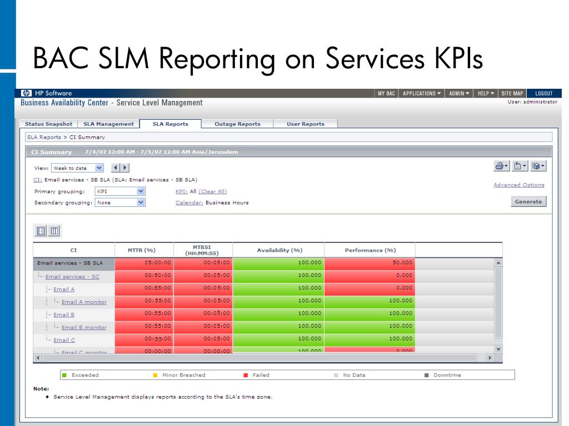
Task: Switch to the Outage Reports tab
Action: coord(237,124)
